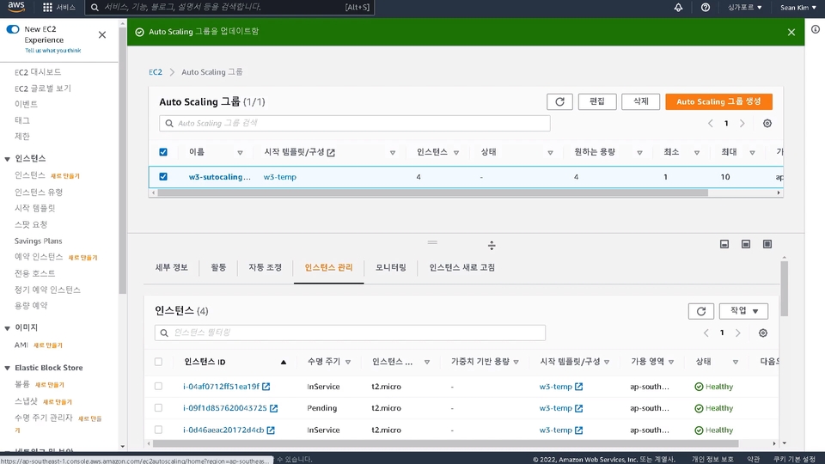
Task: Switch to the 활동 tab
Action: [x=218, y=267]
